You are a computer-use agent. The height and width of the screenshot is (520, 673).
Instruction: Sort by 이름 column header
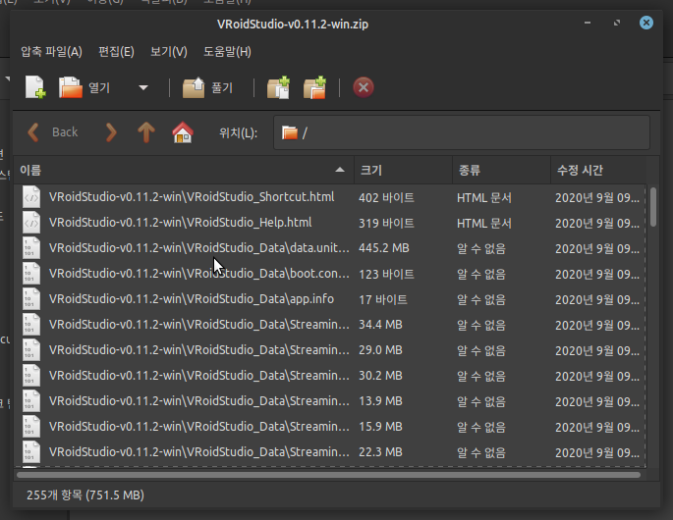184,170
